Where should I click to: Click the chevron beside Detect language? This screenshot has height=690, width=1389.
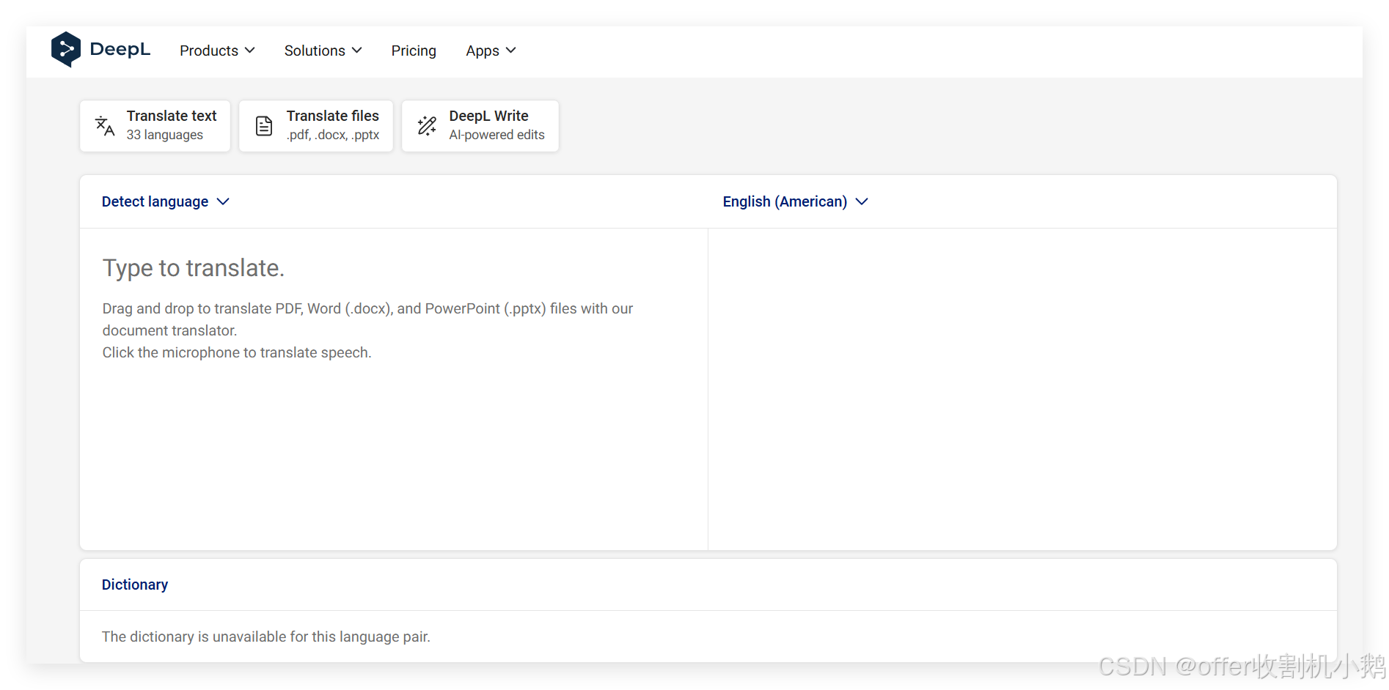pyautogui.click(x=223, y=201)
